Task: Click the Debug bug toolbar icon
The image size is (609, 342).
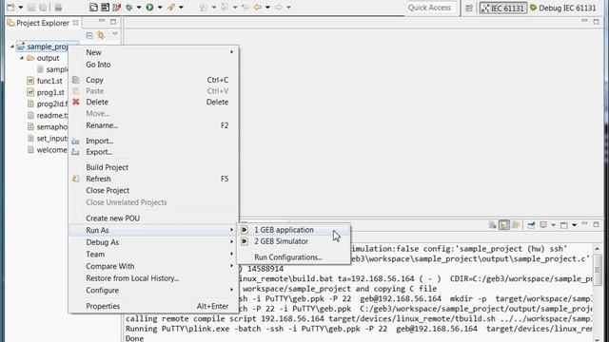Action: tap(129, 8)
